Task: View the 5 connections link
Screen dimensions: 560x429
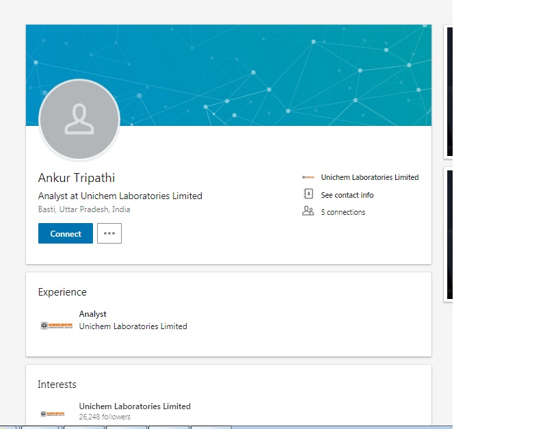Action: 343,212
